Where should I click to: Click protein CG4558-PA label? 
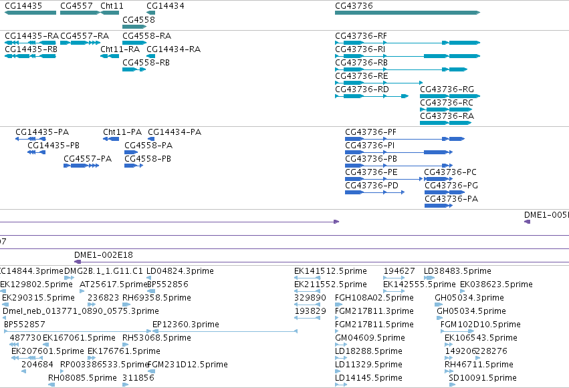[x=148, y=146]
